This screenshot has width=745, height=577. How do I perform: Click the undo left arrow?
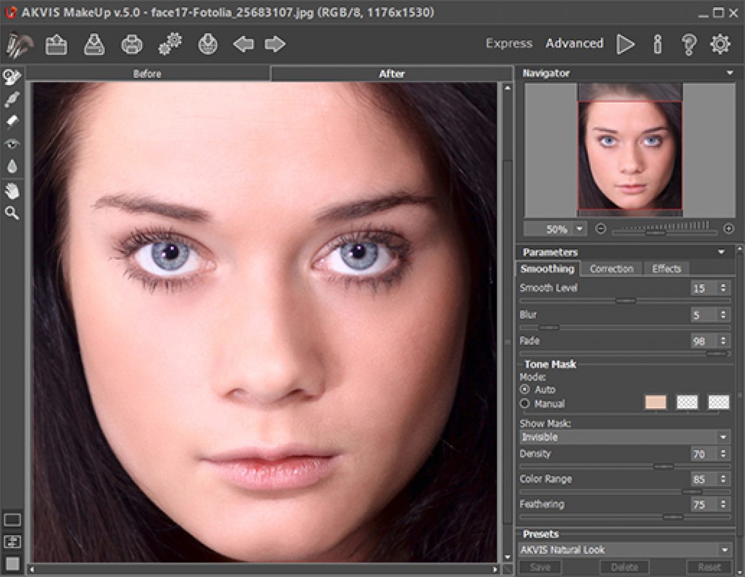(x=243, y=44)
